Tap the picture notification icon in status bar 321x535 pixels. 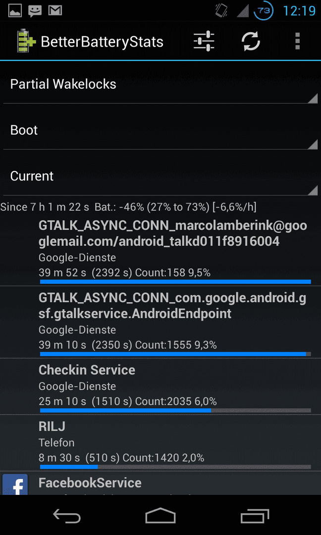[x=15, y=11]
